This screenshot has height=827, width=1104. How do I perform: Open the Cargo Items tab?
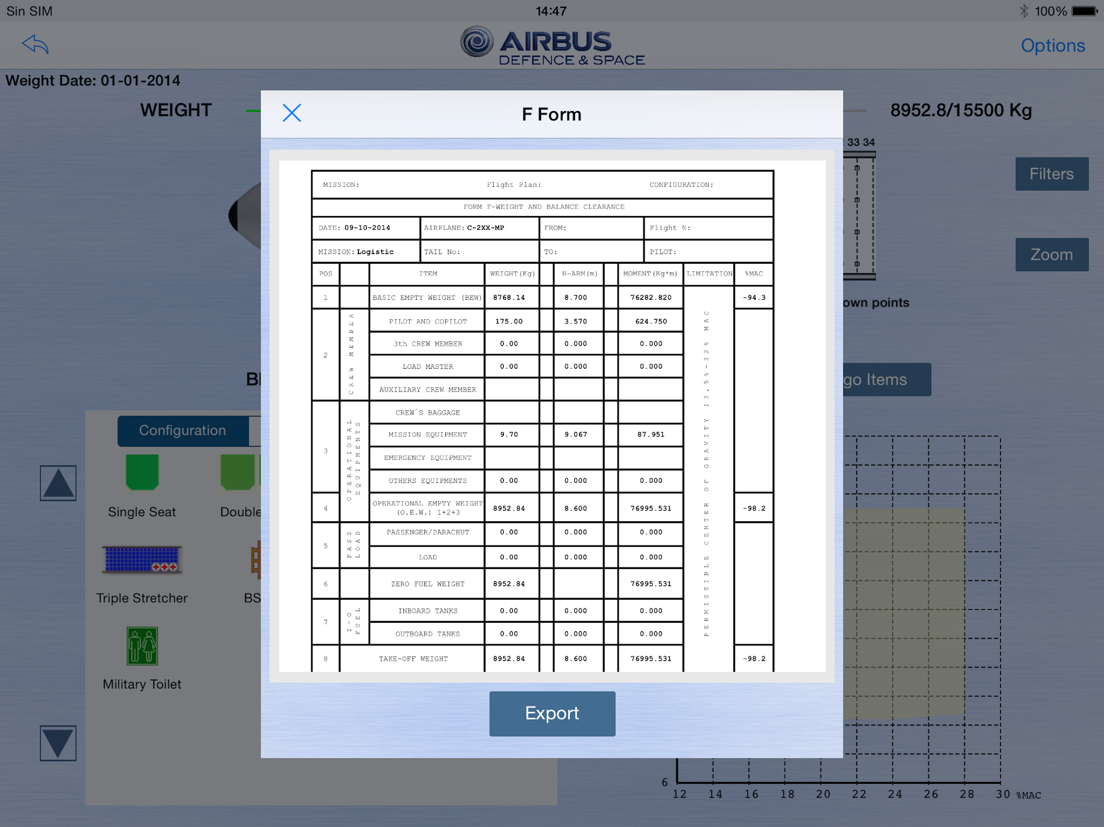tap(887, 380)
